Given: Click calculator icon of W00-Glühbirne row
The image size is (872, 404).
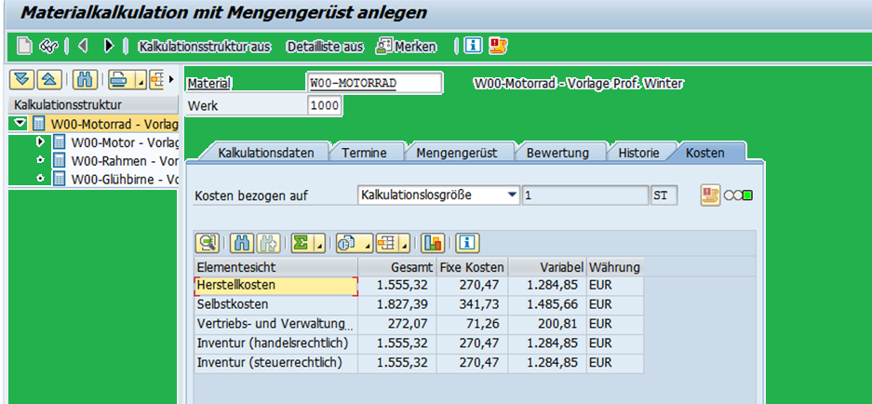Looking at the screenshot, I should click(x=59, y=179).
